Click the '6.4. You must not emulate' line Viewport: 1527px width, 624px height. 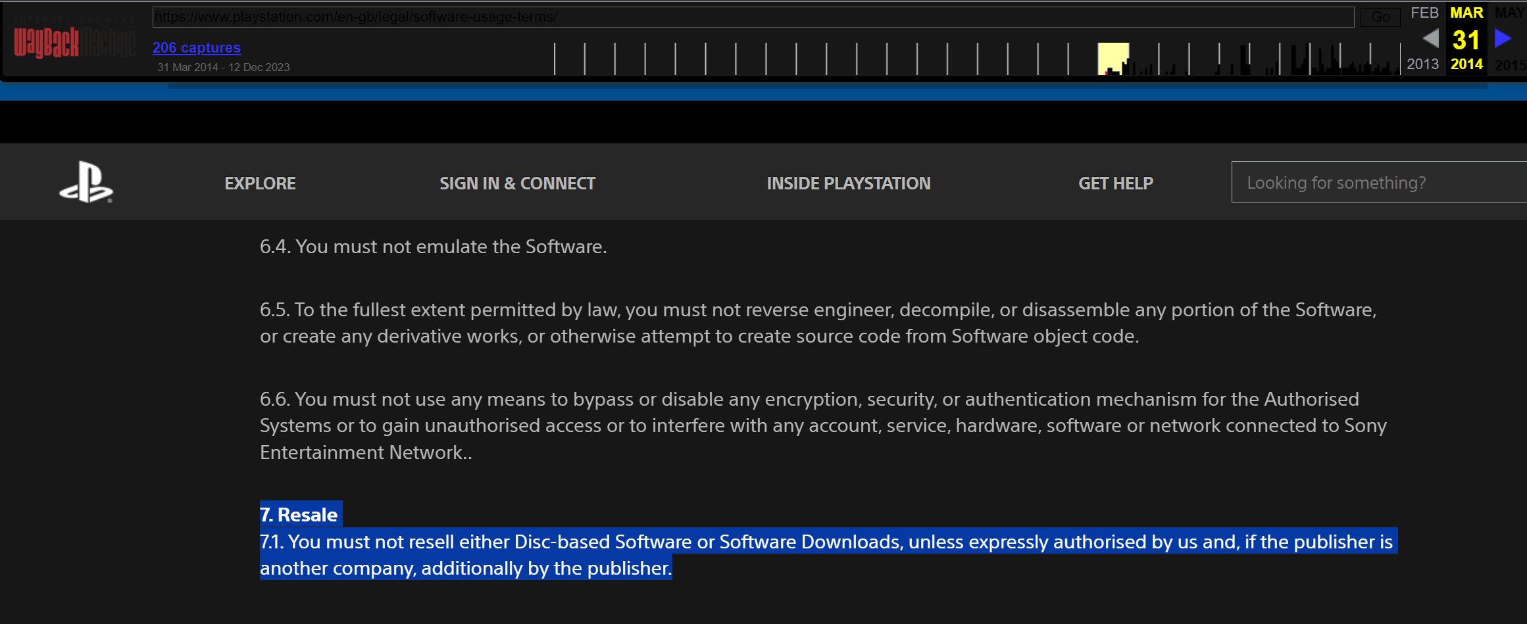(434, 247)
